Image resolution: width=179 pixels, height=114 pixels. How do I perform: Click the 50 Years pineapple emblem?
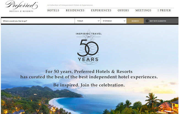click(89, 47)
